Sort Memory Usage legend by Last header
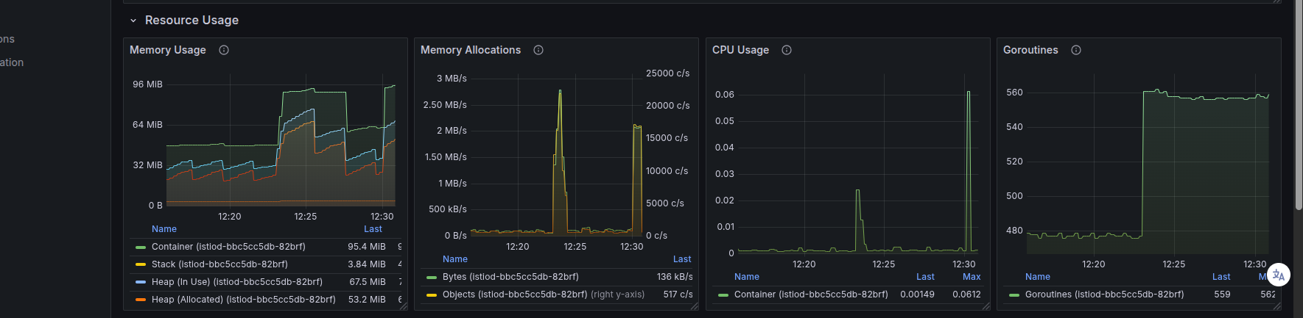 [x=373, y=229]
